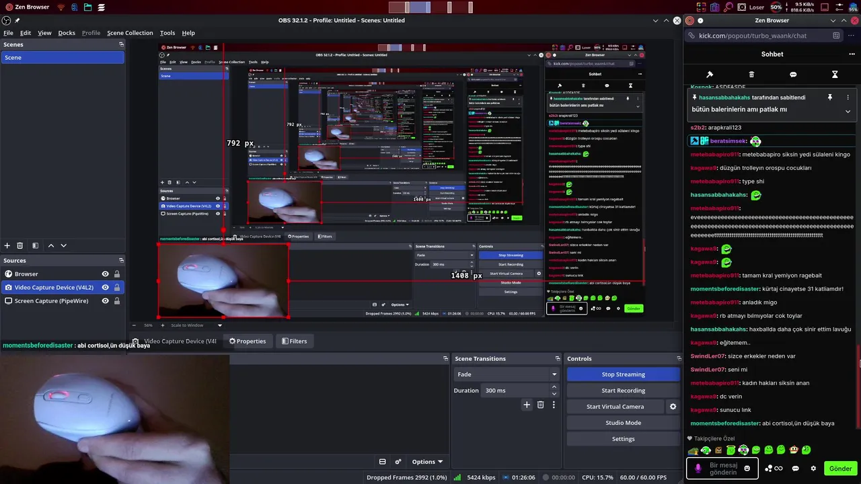Viewport: 861px width, 484px height.
Task: Open chat settings gear in Kick chat
Action: pos(813,469)
